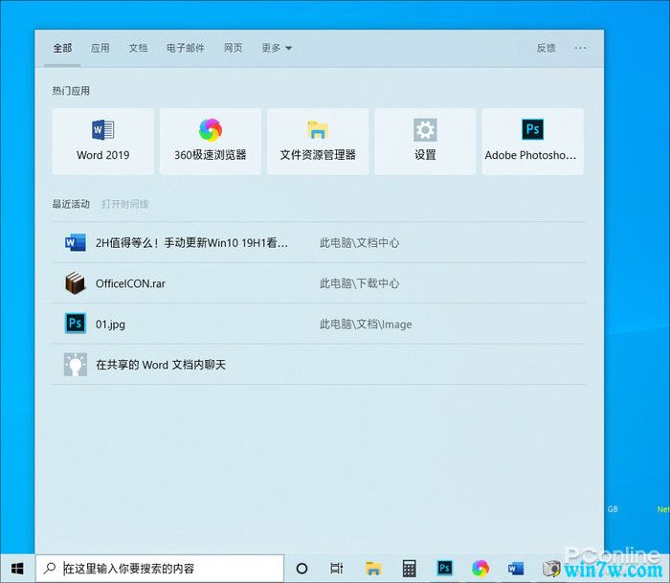Viewport: 670px width, 583px height.
Task: Switch to the 文档 tab
Action: tap(138, 48)
